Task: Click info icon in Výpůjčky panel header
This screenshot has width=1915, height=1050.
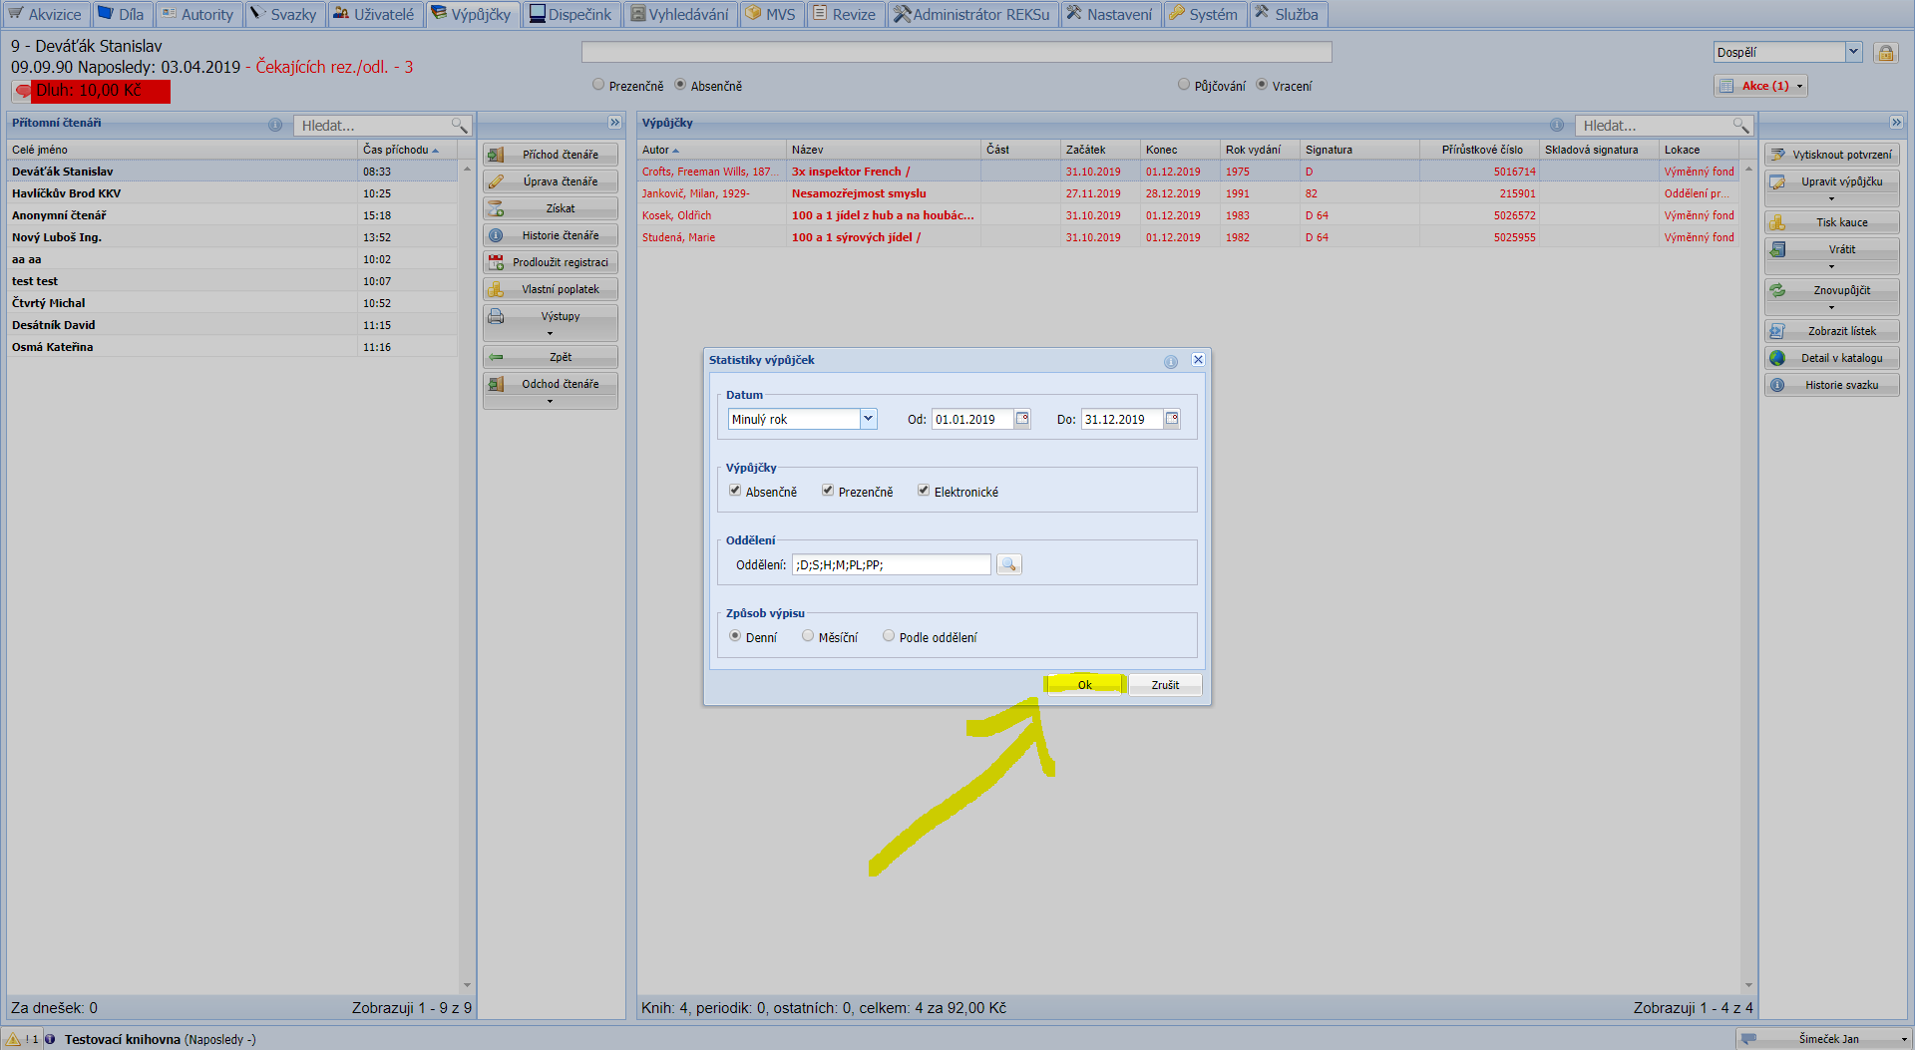Action: 1557,125
